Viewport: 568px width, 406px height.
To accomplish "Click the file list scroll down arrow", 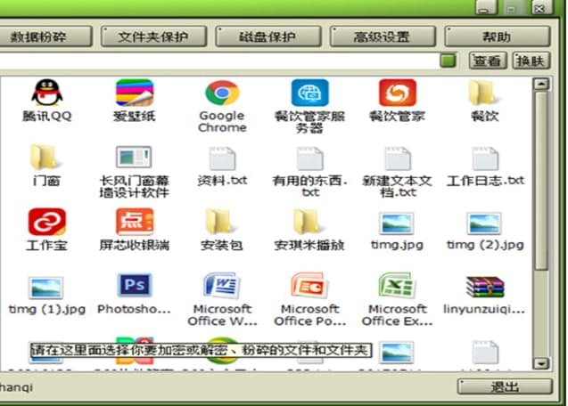I will [541, 363].
